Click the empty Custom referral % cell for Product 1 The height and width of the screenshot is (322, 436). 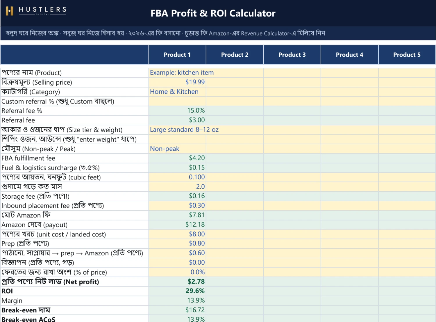pos(177,102)
